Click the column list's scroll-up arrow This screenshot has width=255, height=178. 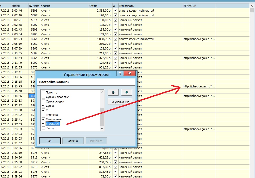pyautogui.click(x=102, y=92)
